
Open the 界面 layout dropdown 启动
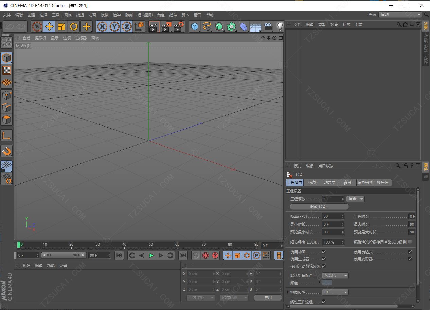[x=400, y=15]
